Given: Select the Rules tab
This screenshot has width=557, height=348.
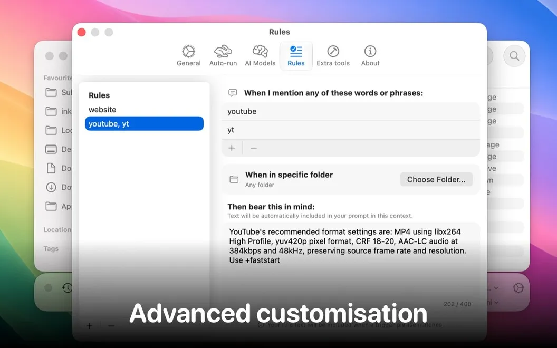Looking at the screenshot, I should click(296, 56).
